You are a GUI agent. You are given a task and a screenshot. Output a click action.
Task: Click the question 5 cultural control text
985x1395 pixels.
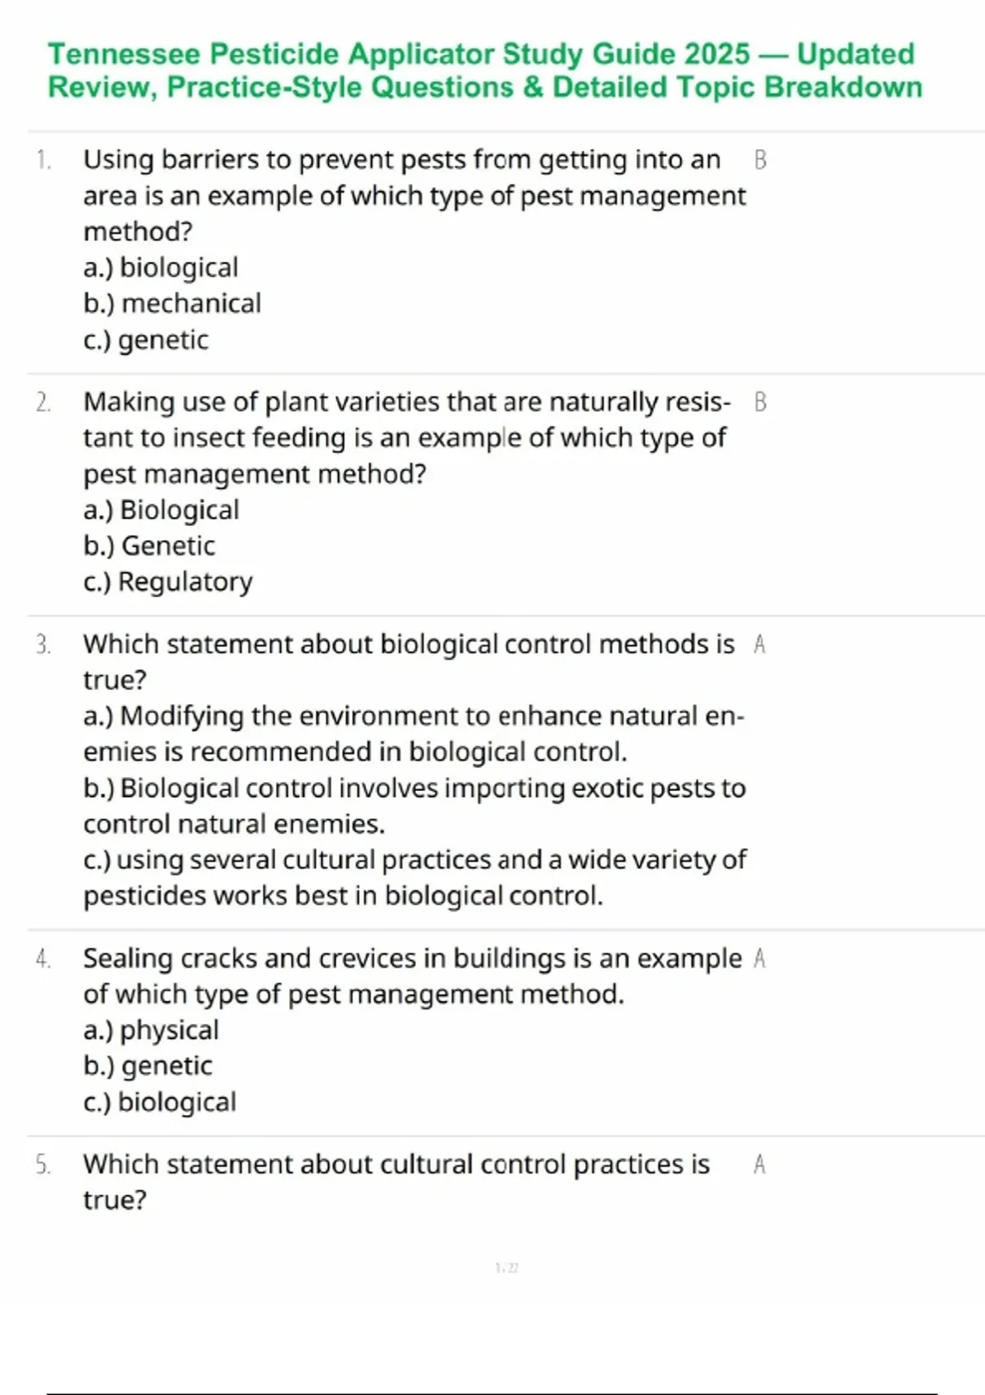(x=396, y=1182)
